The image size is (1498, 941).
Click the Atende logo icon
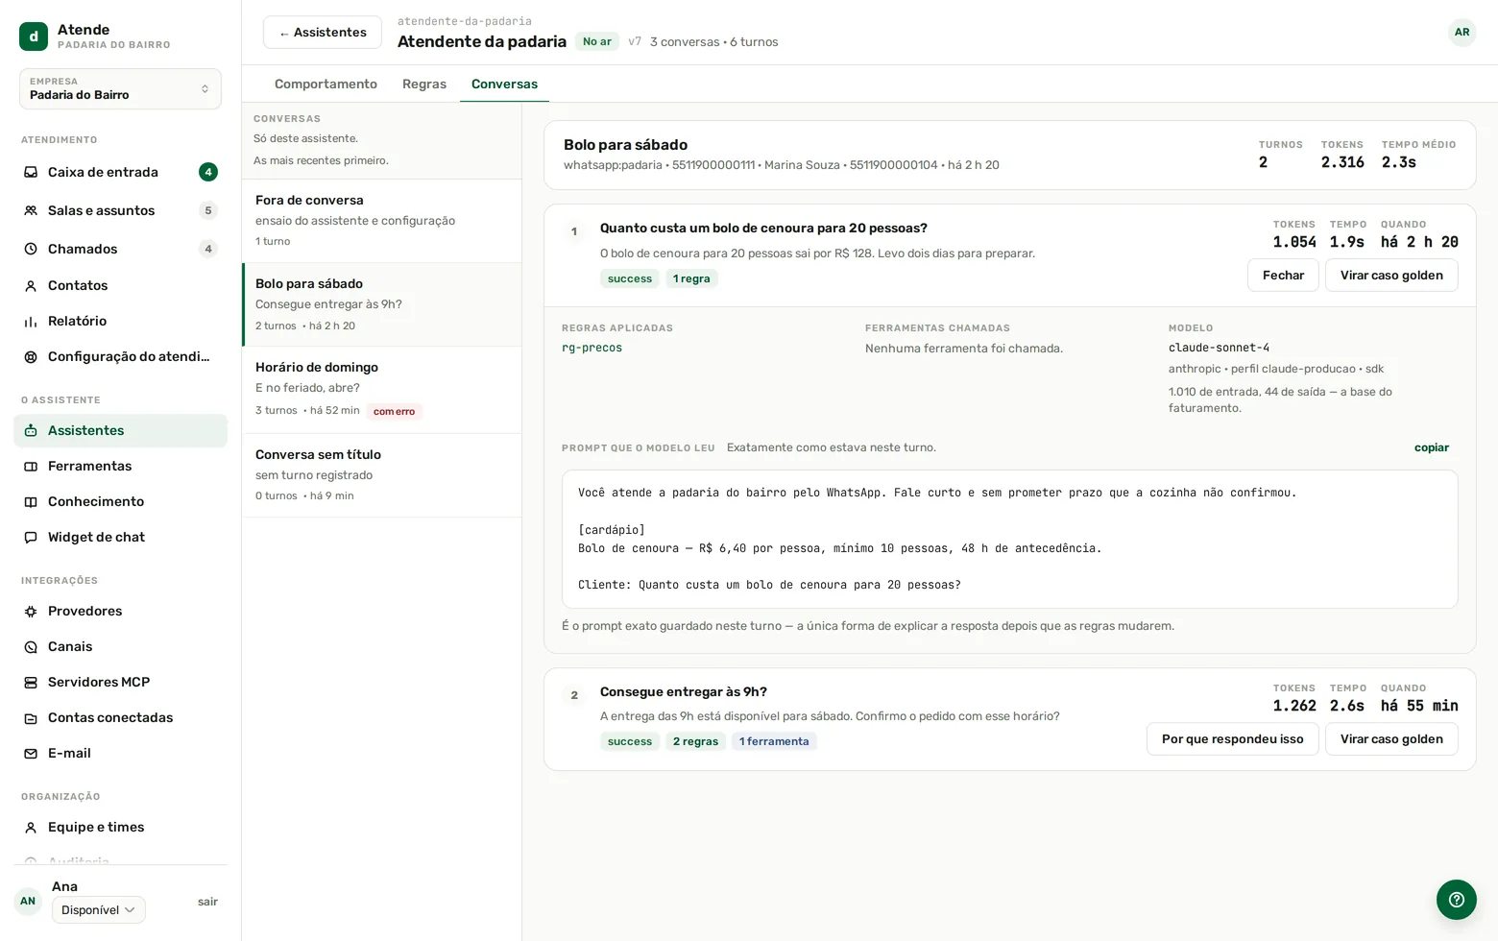(34, 36)
